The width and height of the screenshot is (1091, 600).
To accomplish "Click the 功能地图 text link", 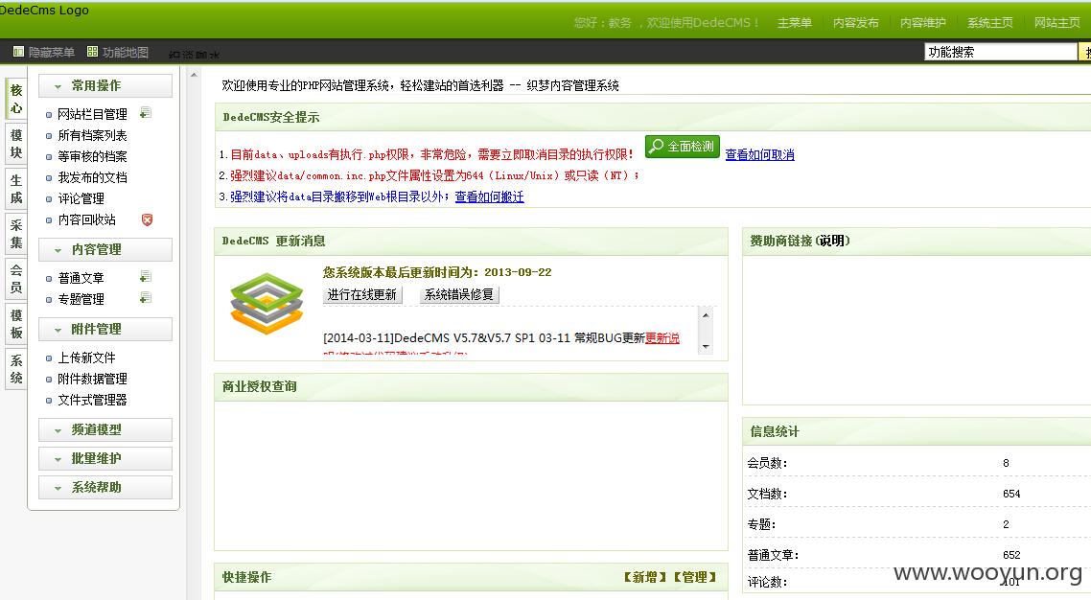I will (x=126, y=52).
